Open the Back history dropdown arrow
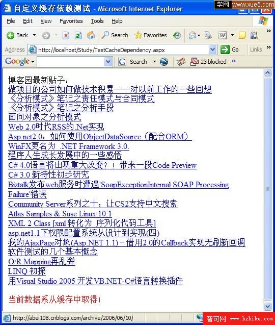Image resolution: width=275 pixels, height=325 pixels. tap(34, 35)
